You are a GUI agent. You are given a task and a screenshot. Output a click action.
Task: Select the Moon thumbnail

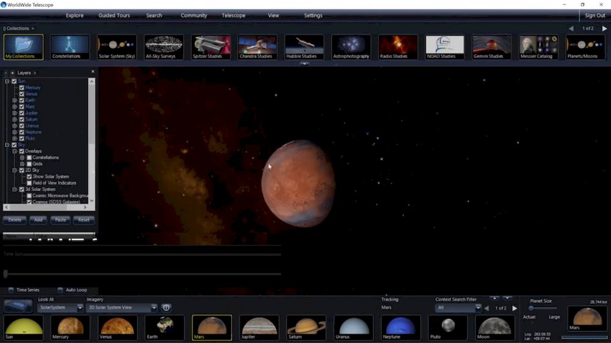495,327
